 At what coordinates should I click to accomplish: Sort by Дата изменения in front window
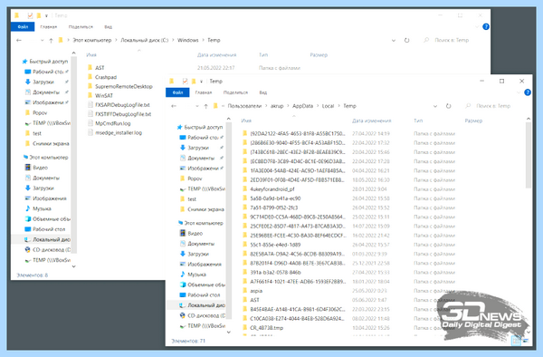pos(372,121)
